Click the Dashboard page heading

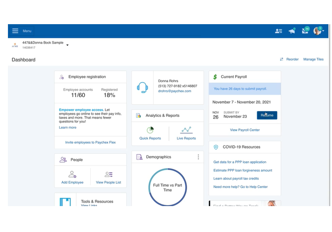coord(23,60)
